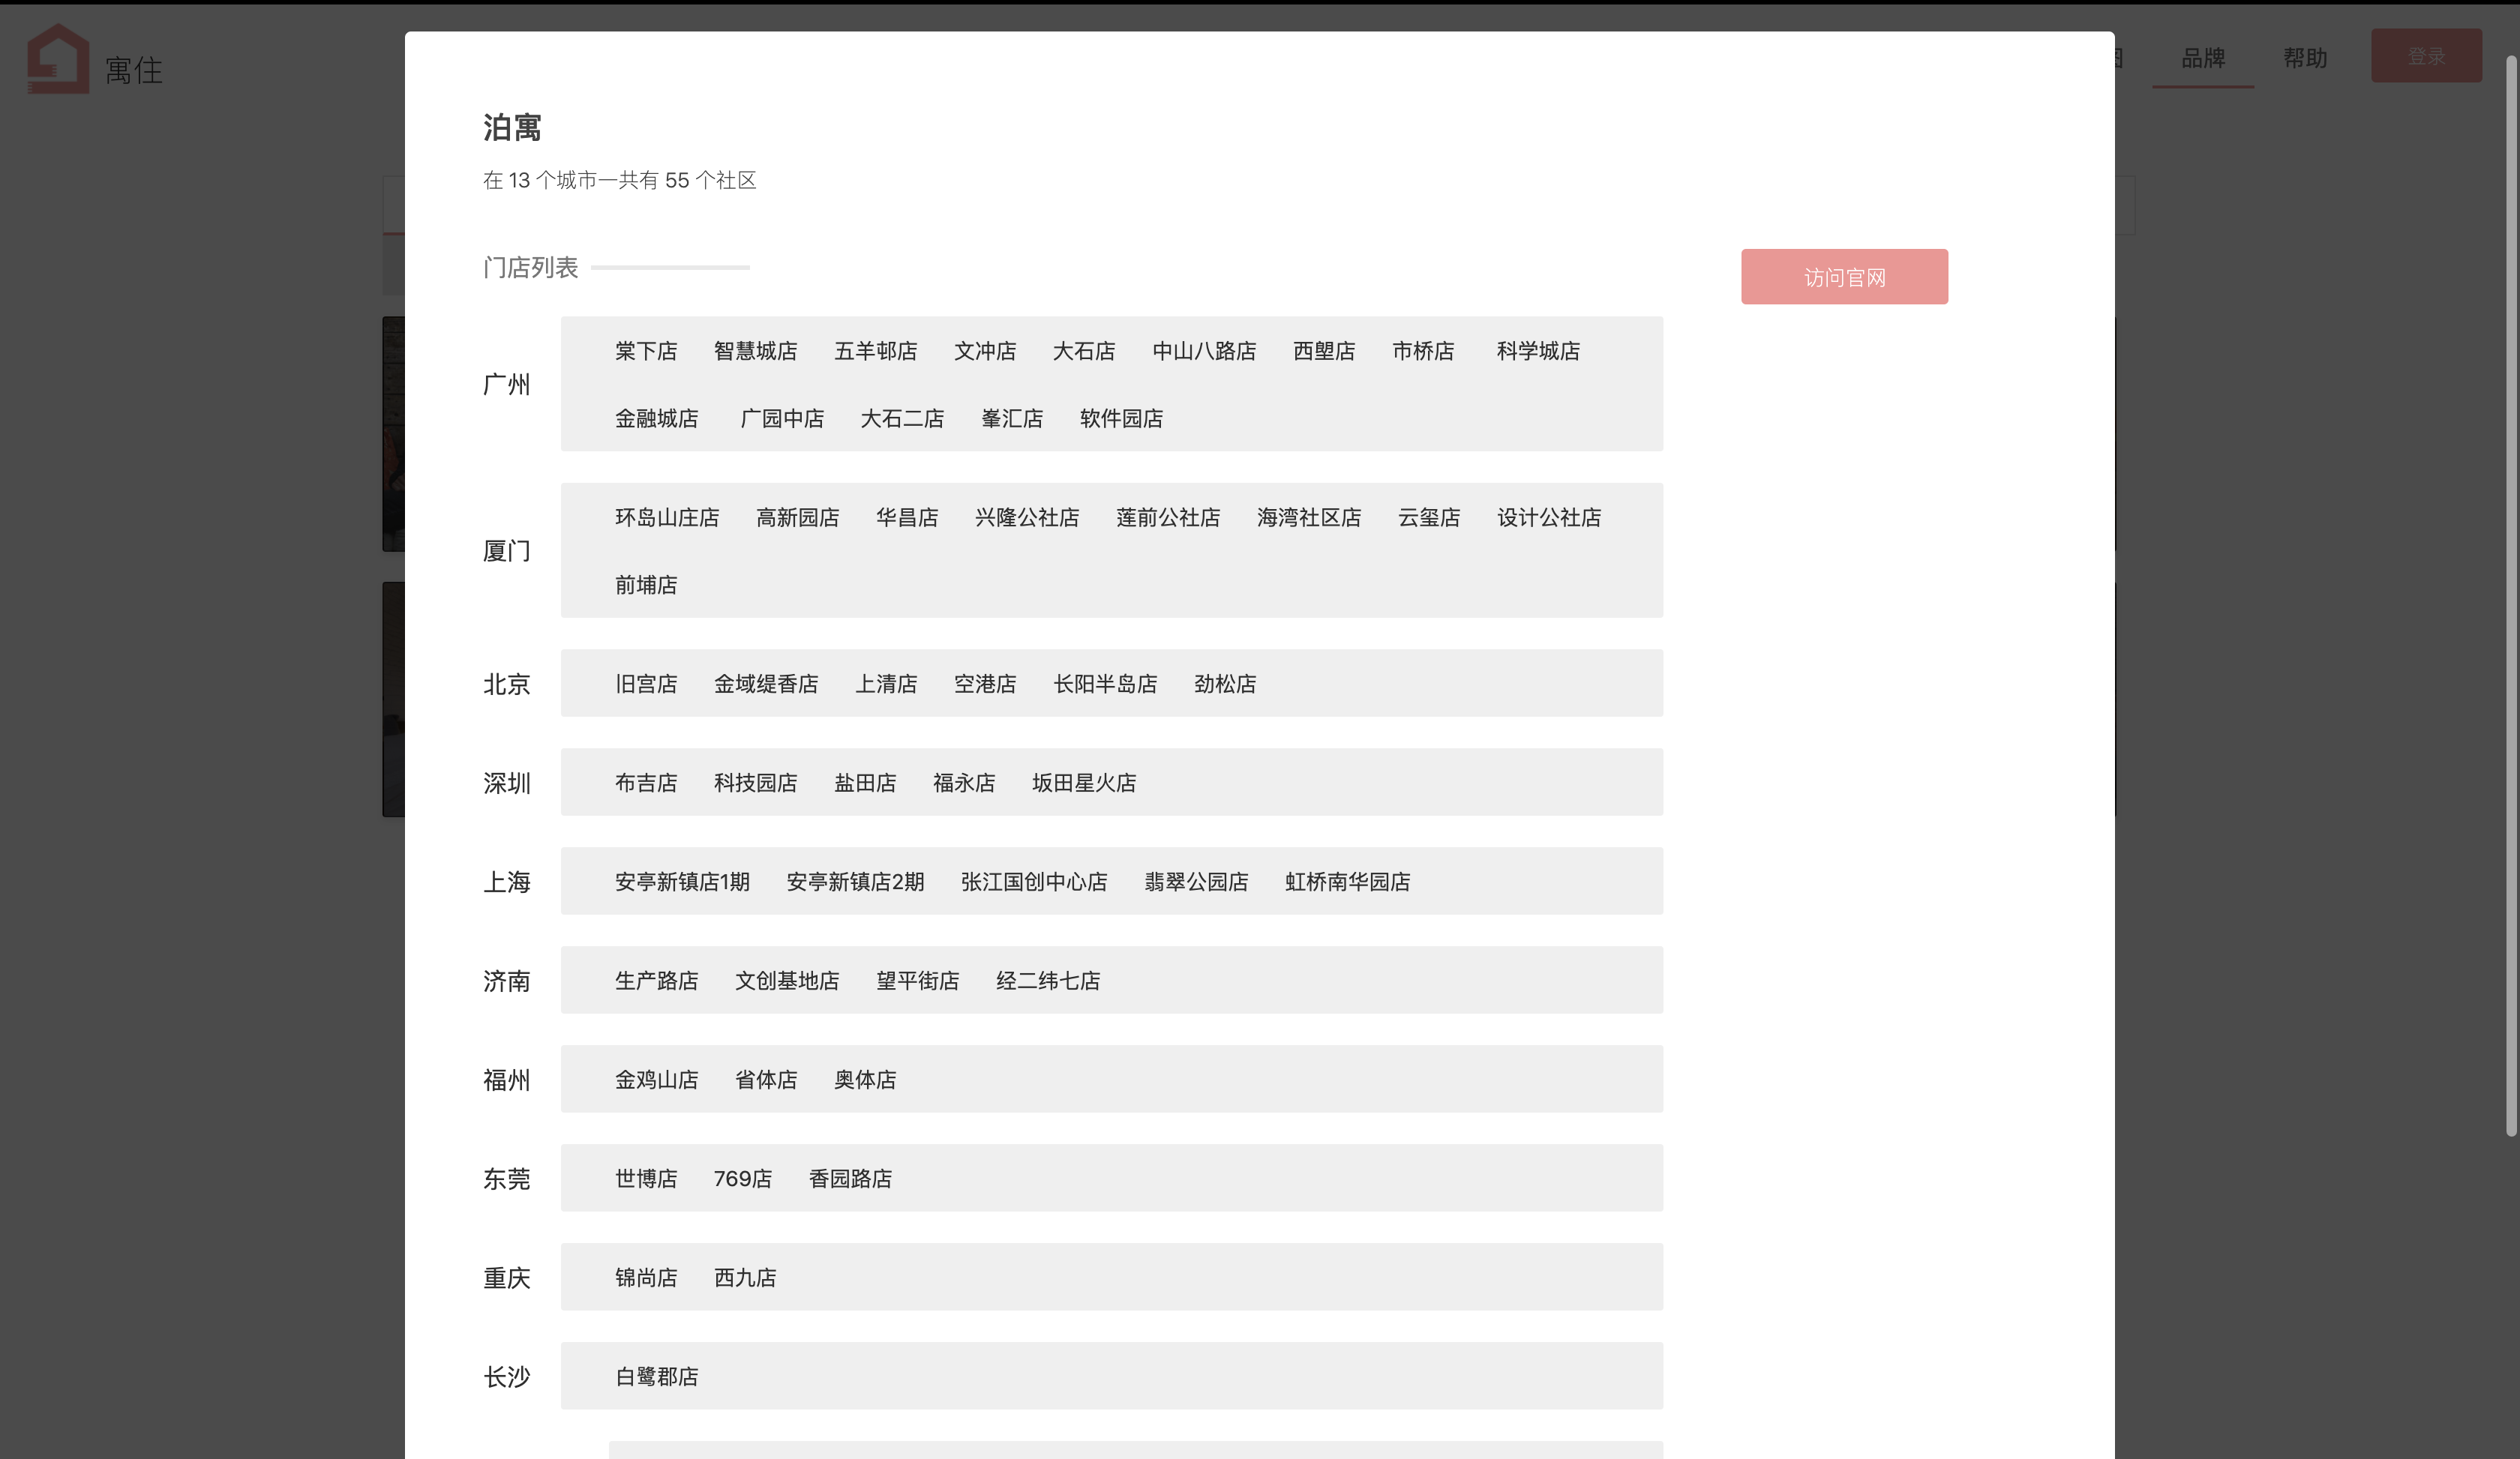2520x1459 pixels.
Task: Open the 软件园店 store link
Action: coord(1120,418)
